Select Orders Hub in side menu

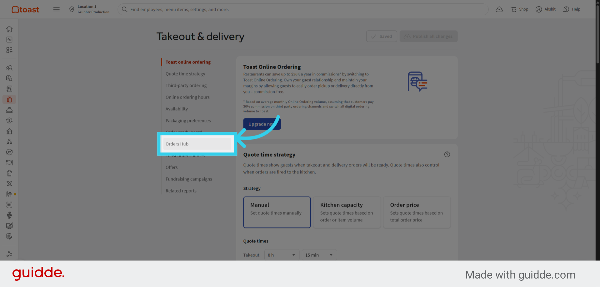point(197,144)
